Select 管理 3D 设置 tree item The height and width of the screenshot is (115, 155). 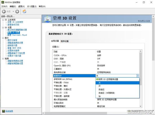pyautogui.click(x=14, y=32)
